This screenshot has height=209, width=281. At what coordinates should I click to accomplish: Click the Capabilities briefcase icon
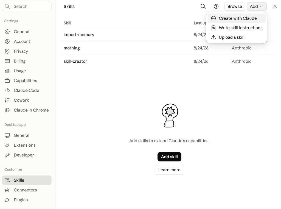point(7,81)
